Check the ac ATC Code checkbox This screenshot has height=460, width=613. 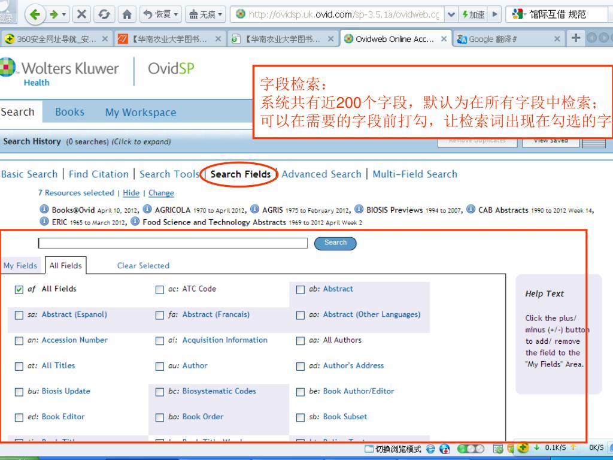159,289
